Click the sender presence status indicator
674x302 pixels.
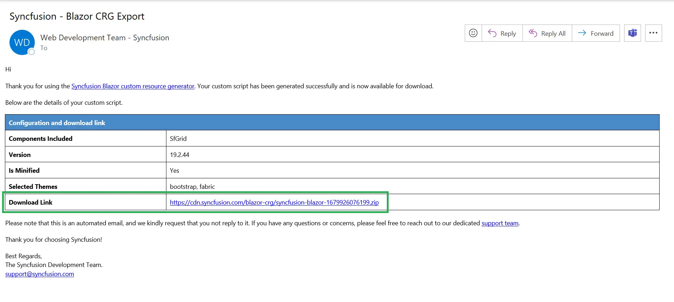pos(32,52)
